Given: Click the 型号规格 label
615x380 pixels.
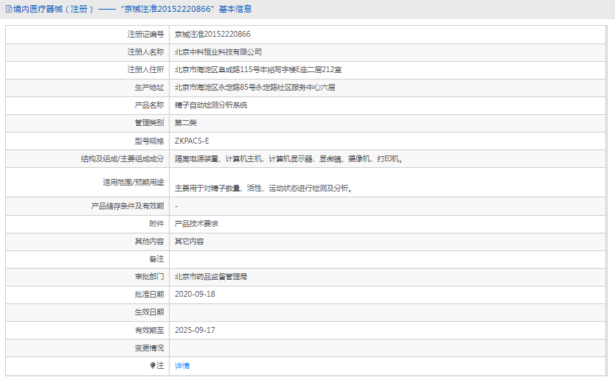Looking at the screenshot, I should 149,141.
